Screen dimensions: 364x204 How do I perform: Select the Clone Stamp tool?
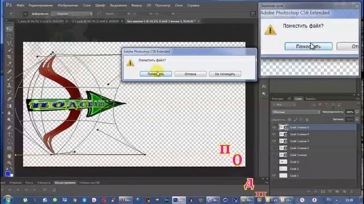(9, 85)
